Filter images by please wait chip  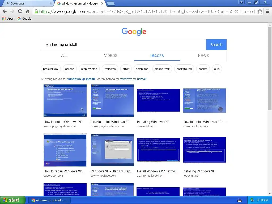(x=162, y=69)
